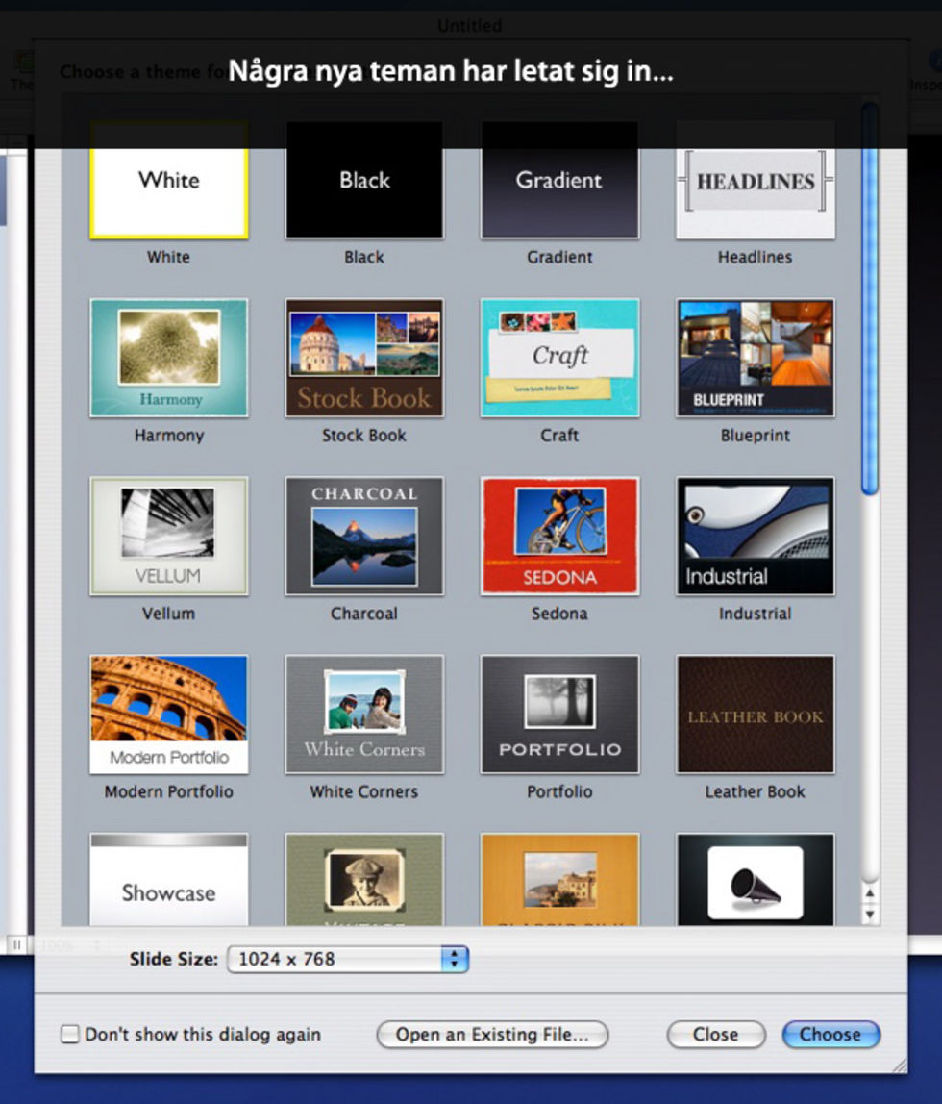Choose the Craft theme preview
Screen dimensions: 942x1104
[x=559, y=358]
